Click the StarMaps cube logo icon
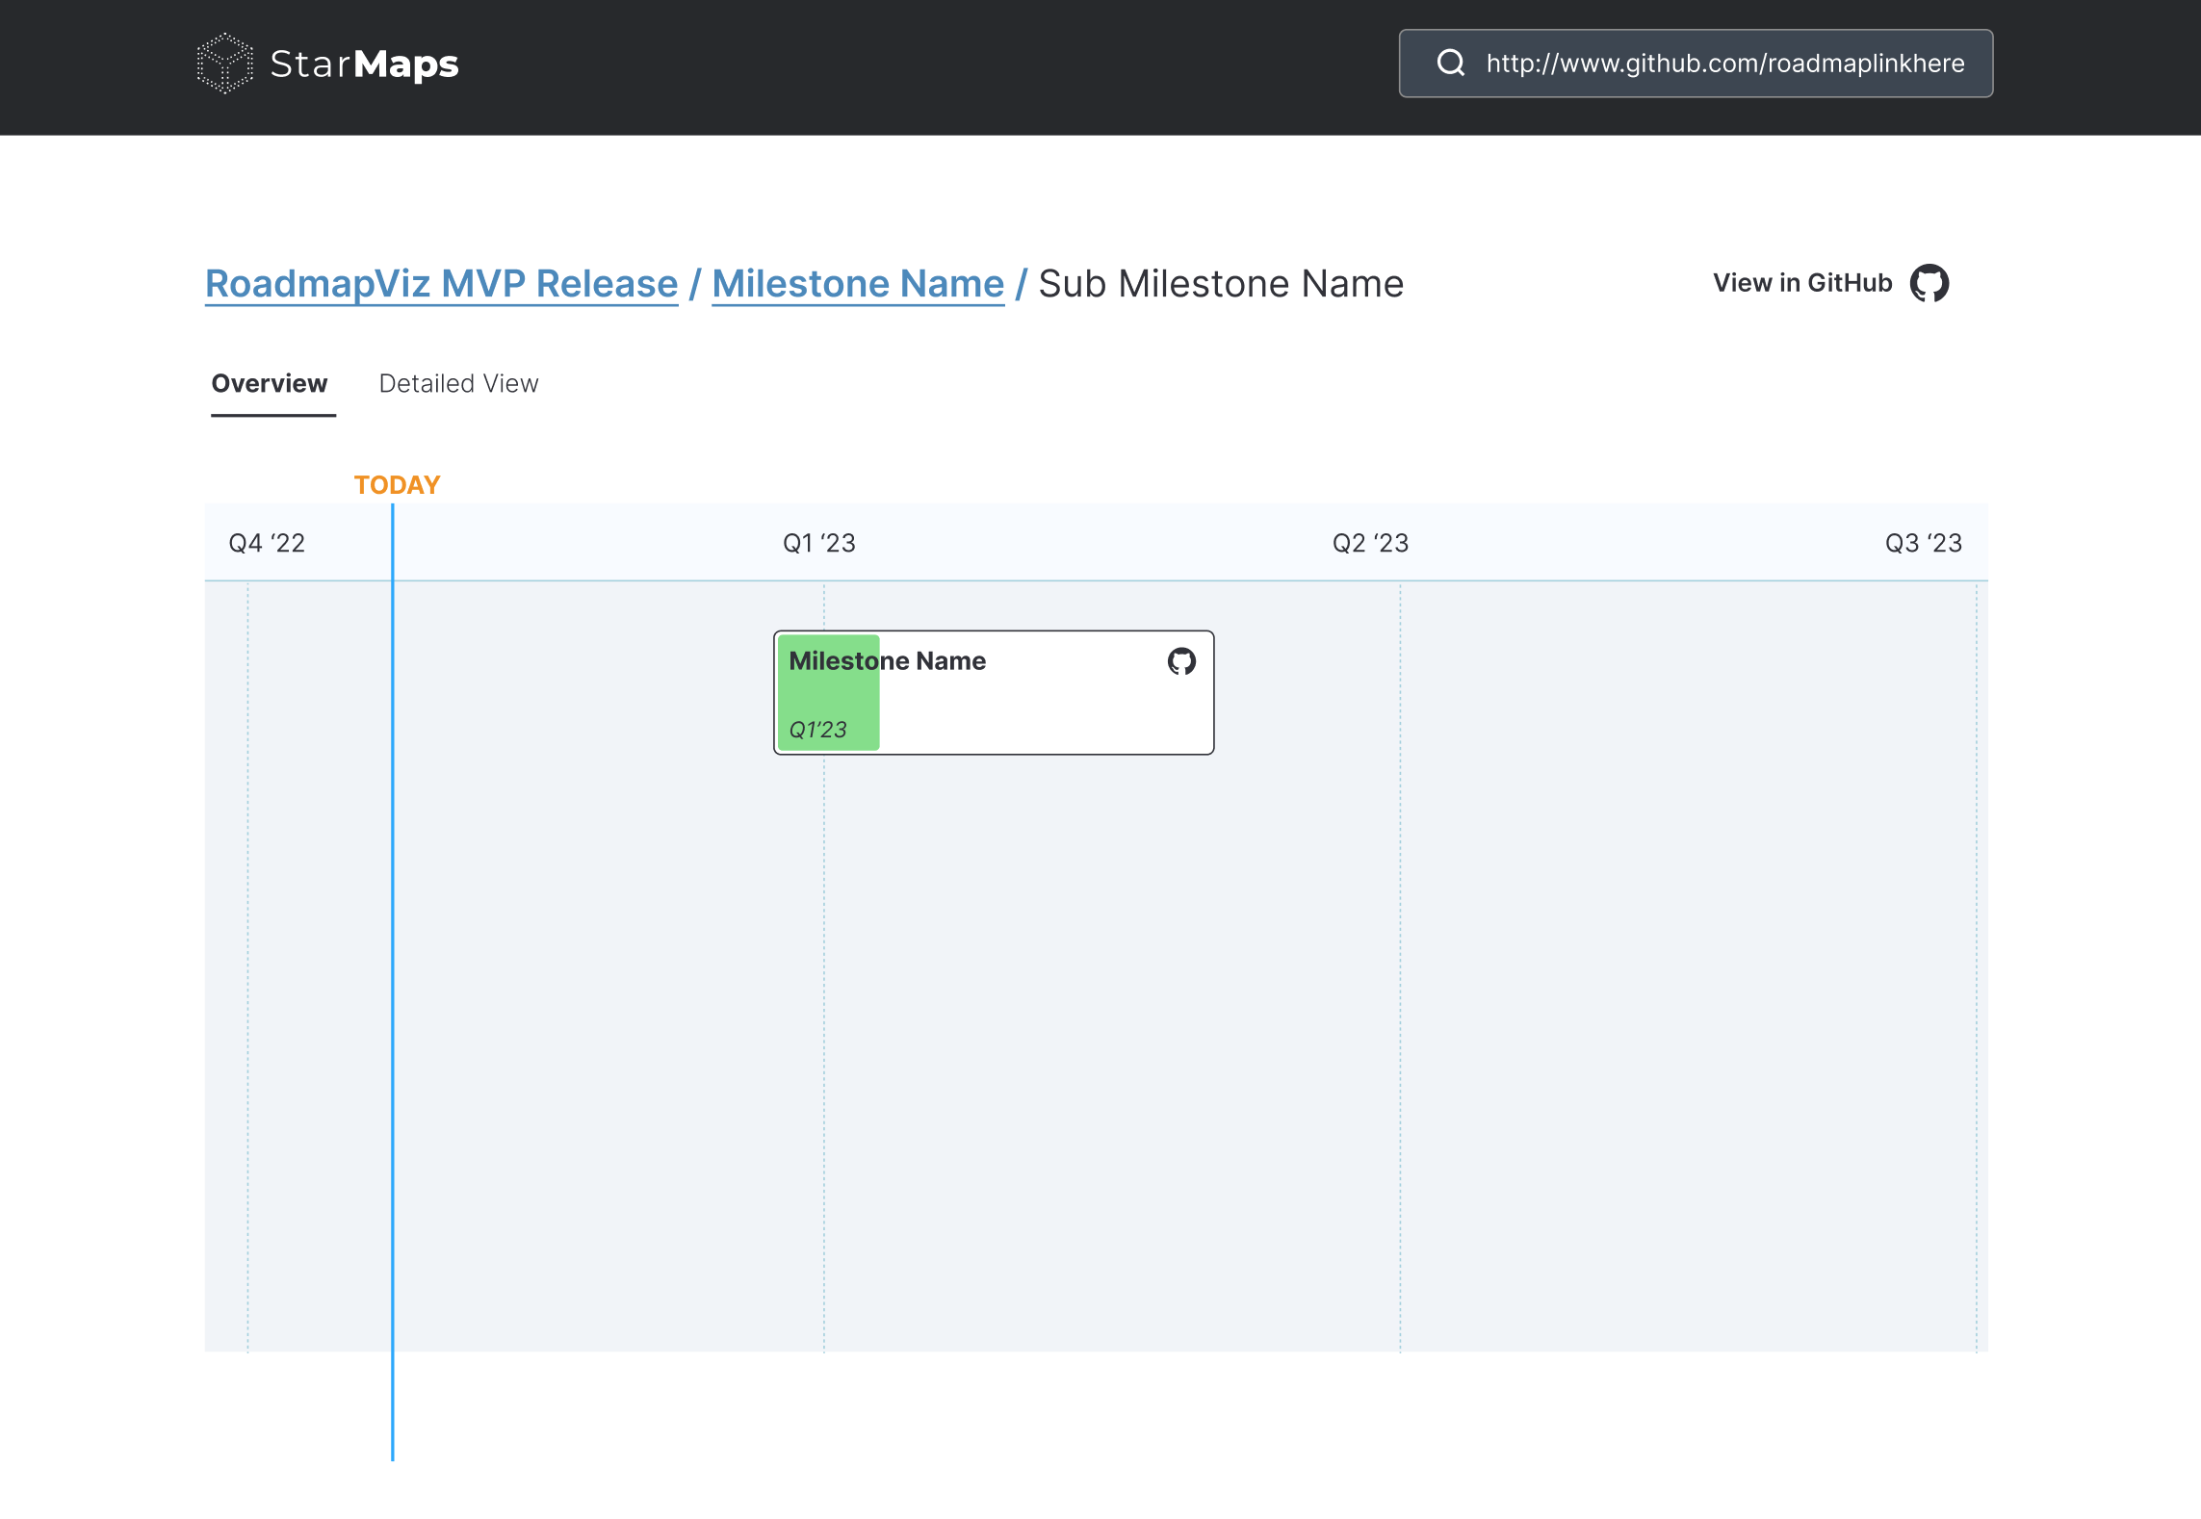2201x1519 pixels. (x=224, y=64)
